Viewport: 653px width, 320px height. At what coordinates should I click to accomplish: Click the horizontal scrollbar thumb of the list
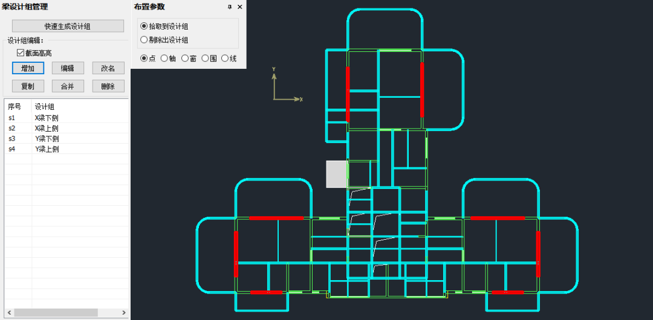tap(56, 313)
